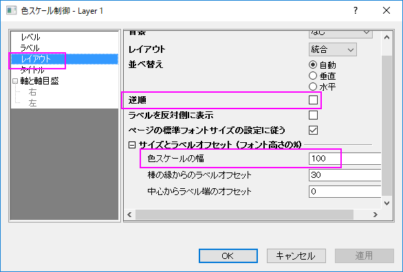The height and width of the screenshot is (272, 403).
Task: Click the dialog title bar color scale icon
Action: [12, 11]
